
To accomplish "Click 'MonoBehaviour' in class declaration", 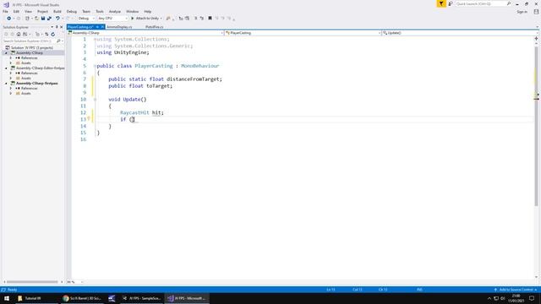I will (200, 66).
